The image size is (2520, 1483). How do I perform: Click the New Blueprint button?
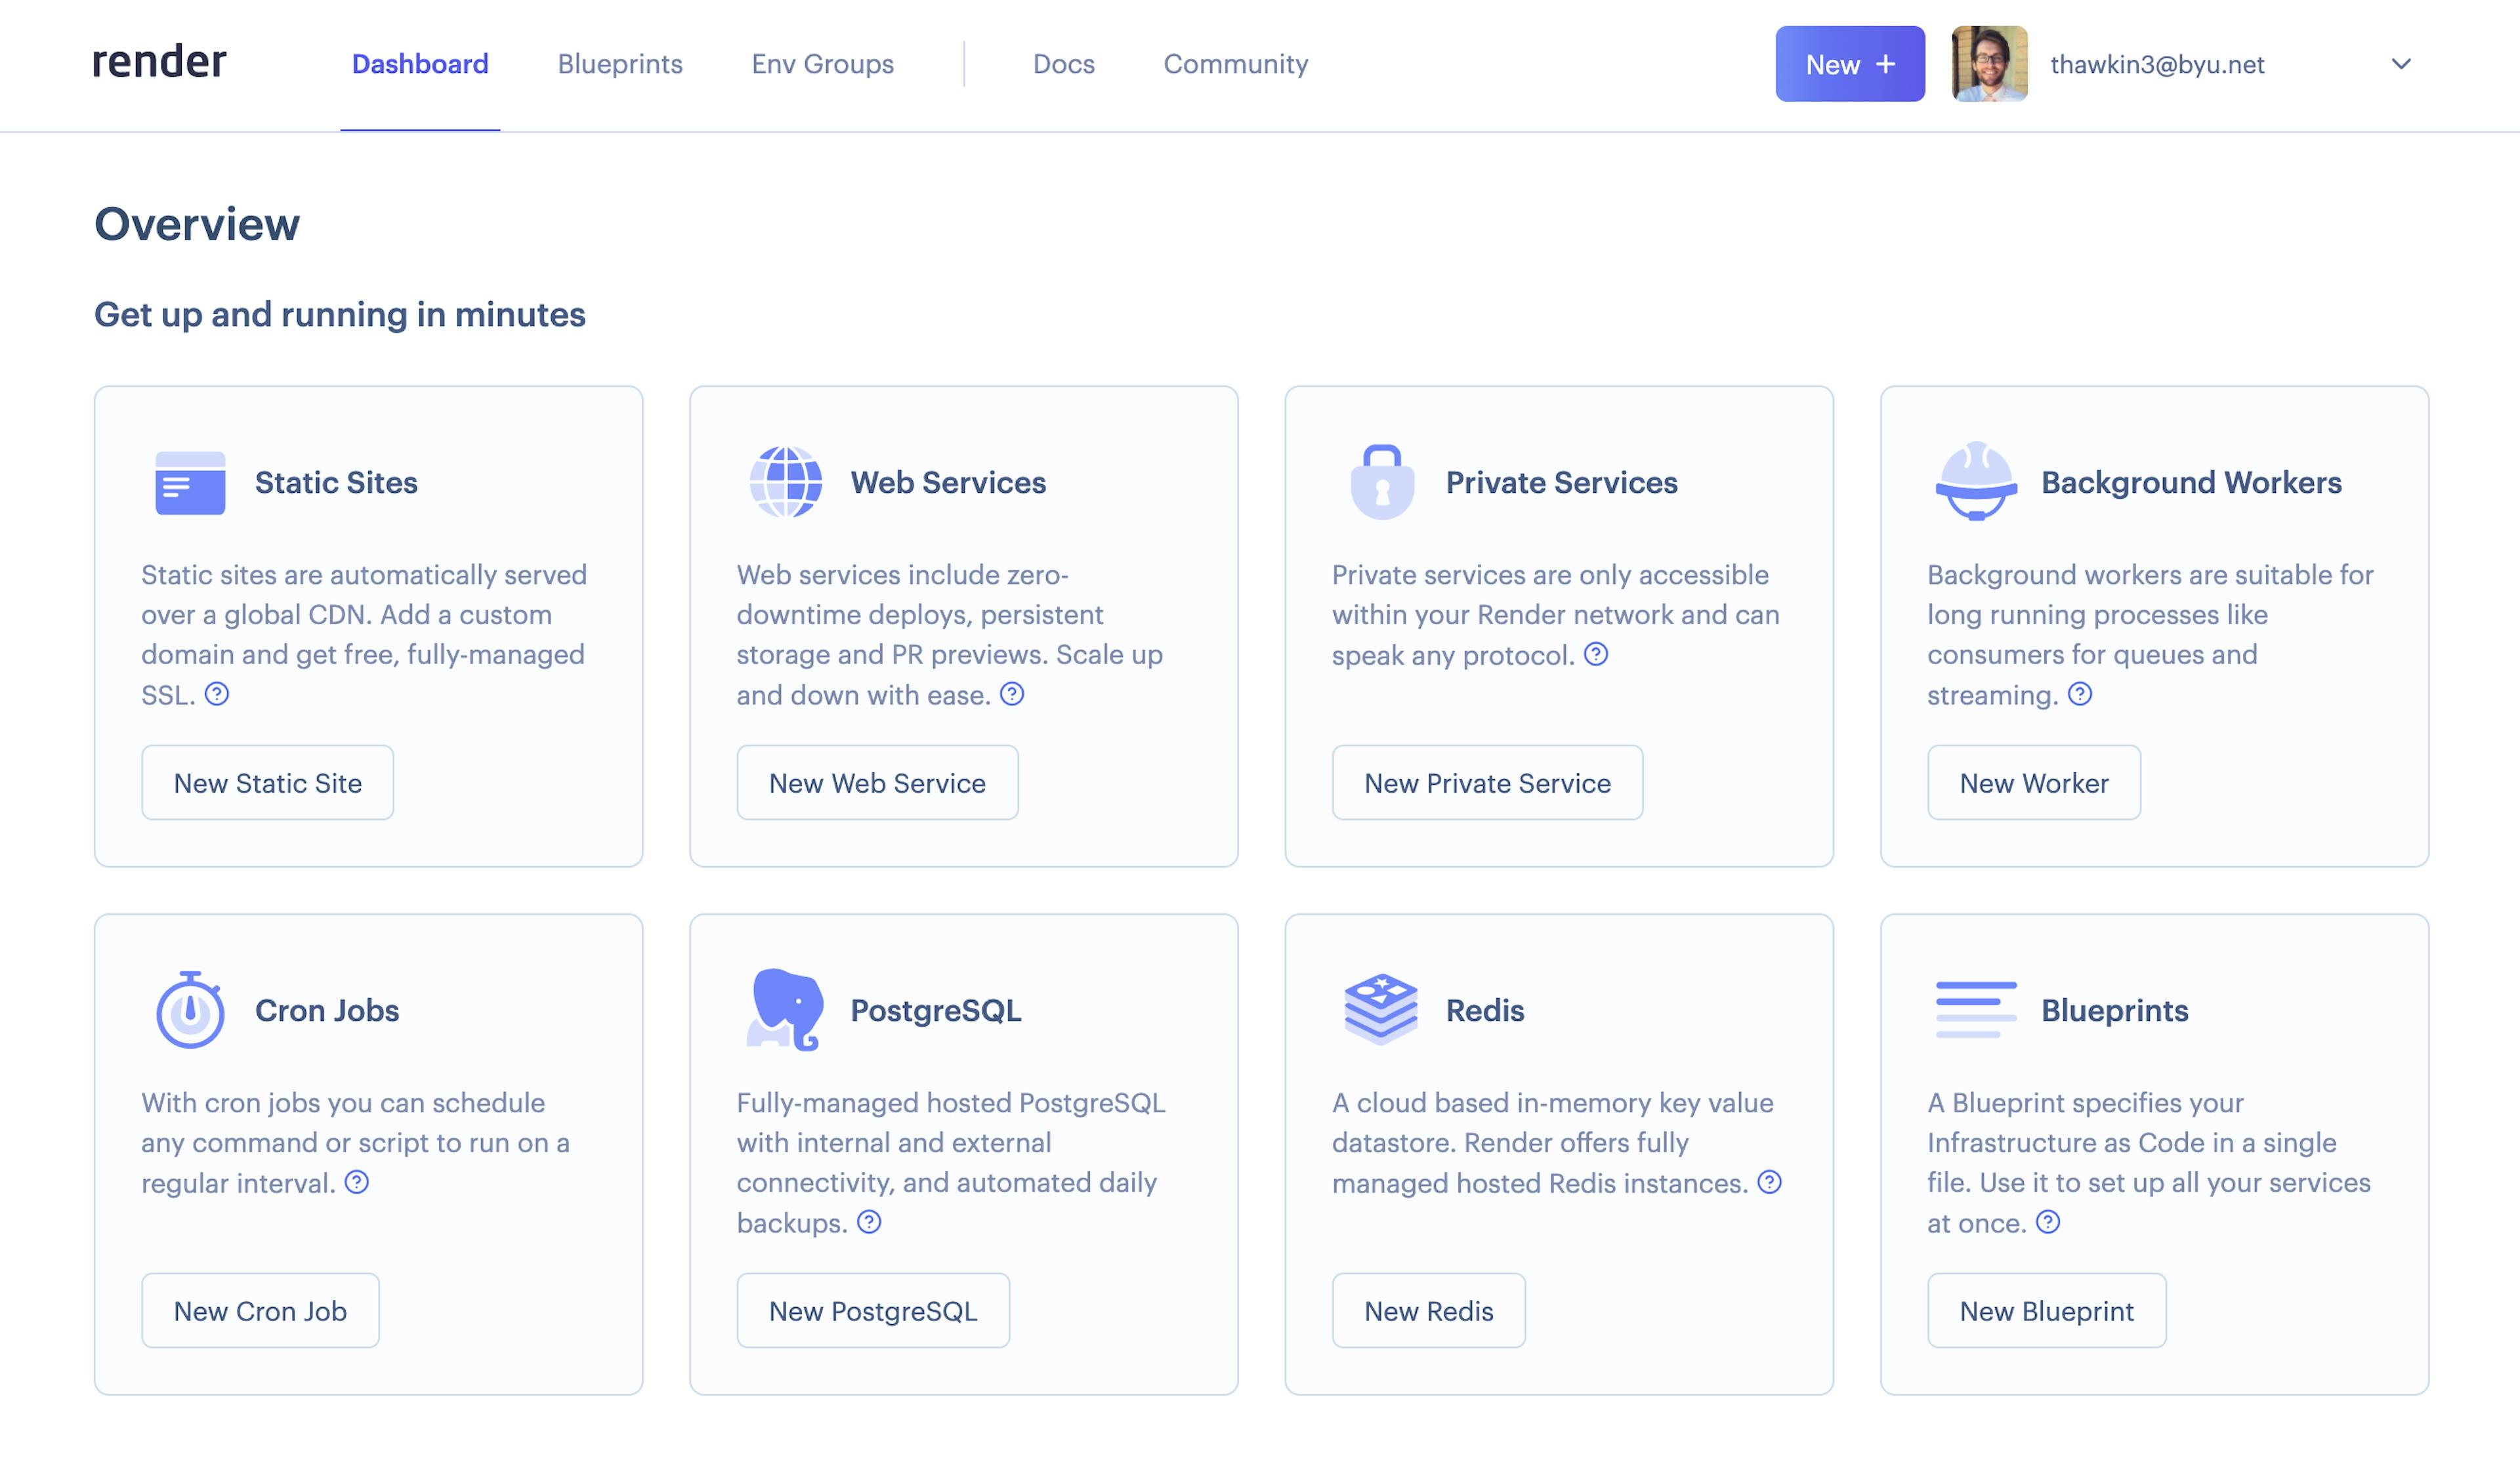(x=2046, y=1310)
